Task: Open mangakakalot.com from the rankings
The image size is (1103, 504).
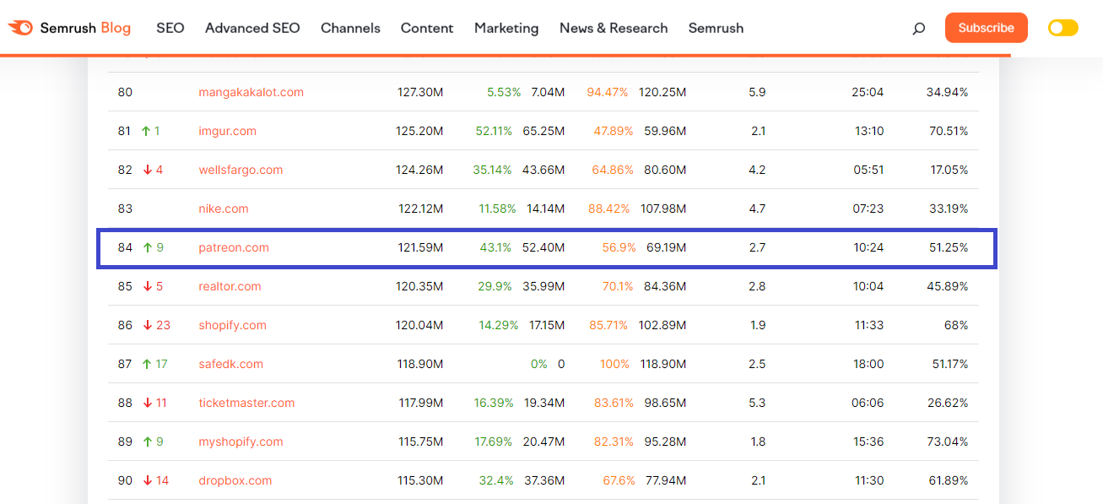Action: 251,92
